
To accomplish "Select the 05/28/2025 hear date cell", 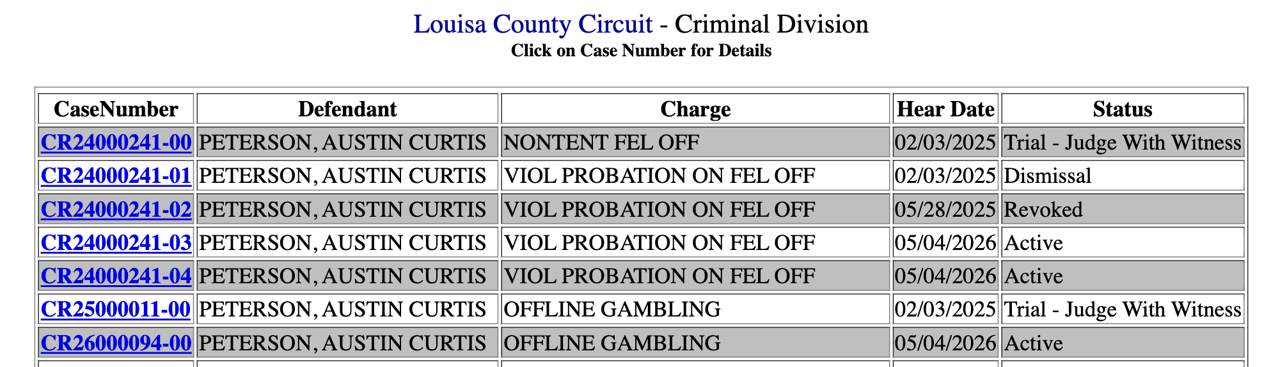I will point(945,209).
